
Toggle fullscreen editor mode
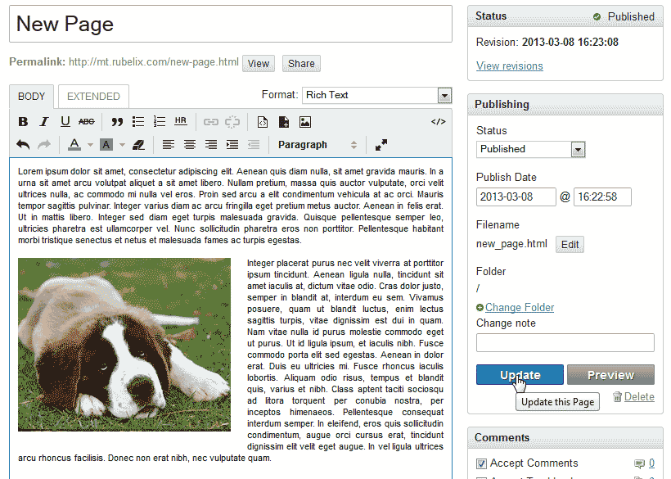click(381, 145)
